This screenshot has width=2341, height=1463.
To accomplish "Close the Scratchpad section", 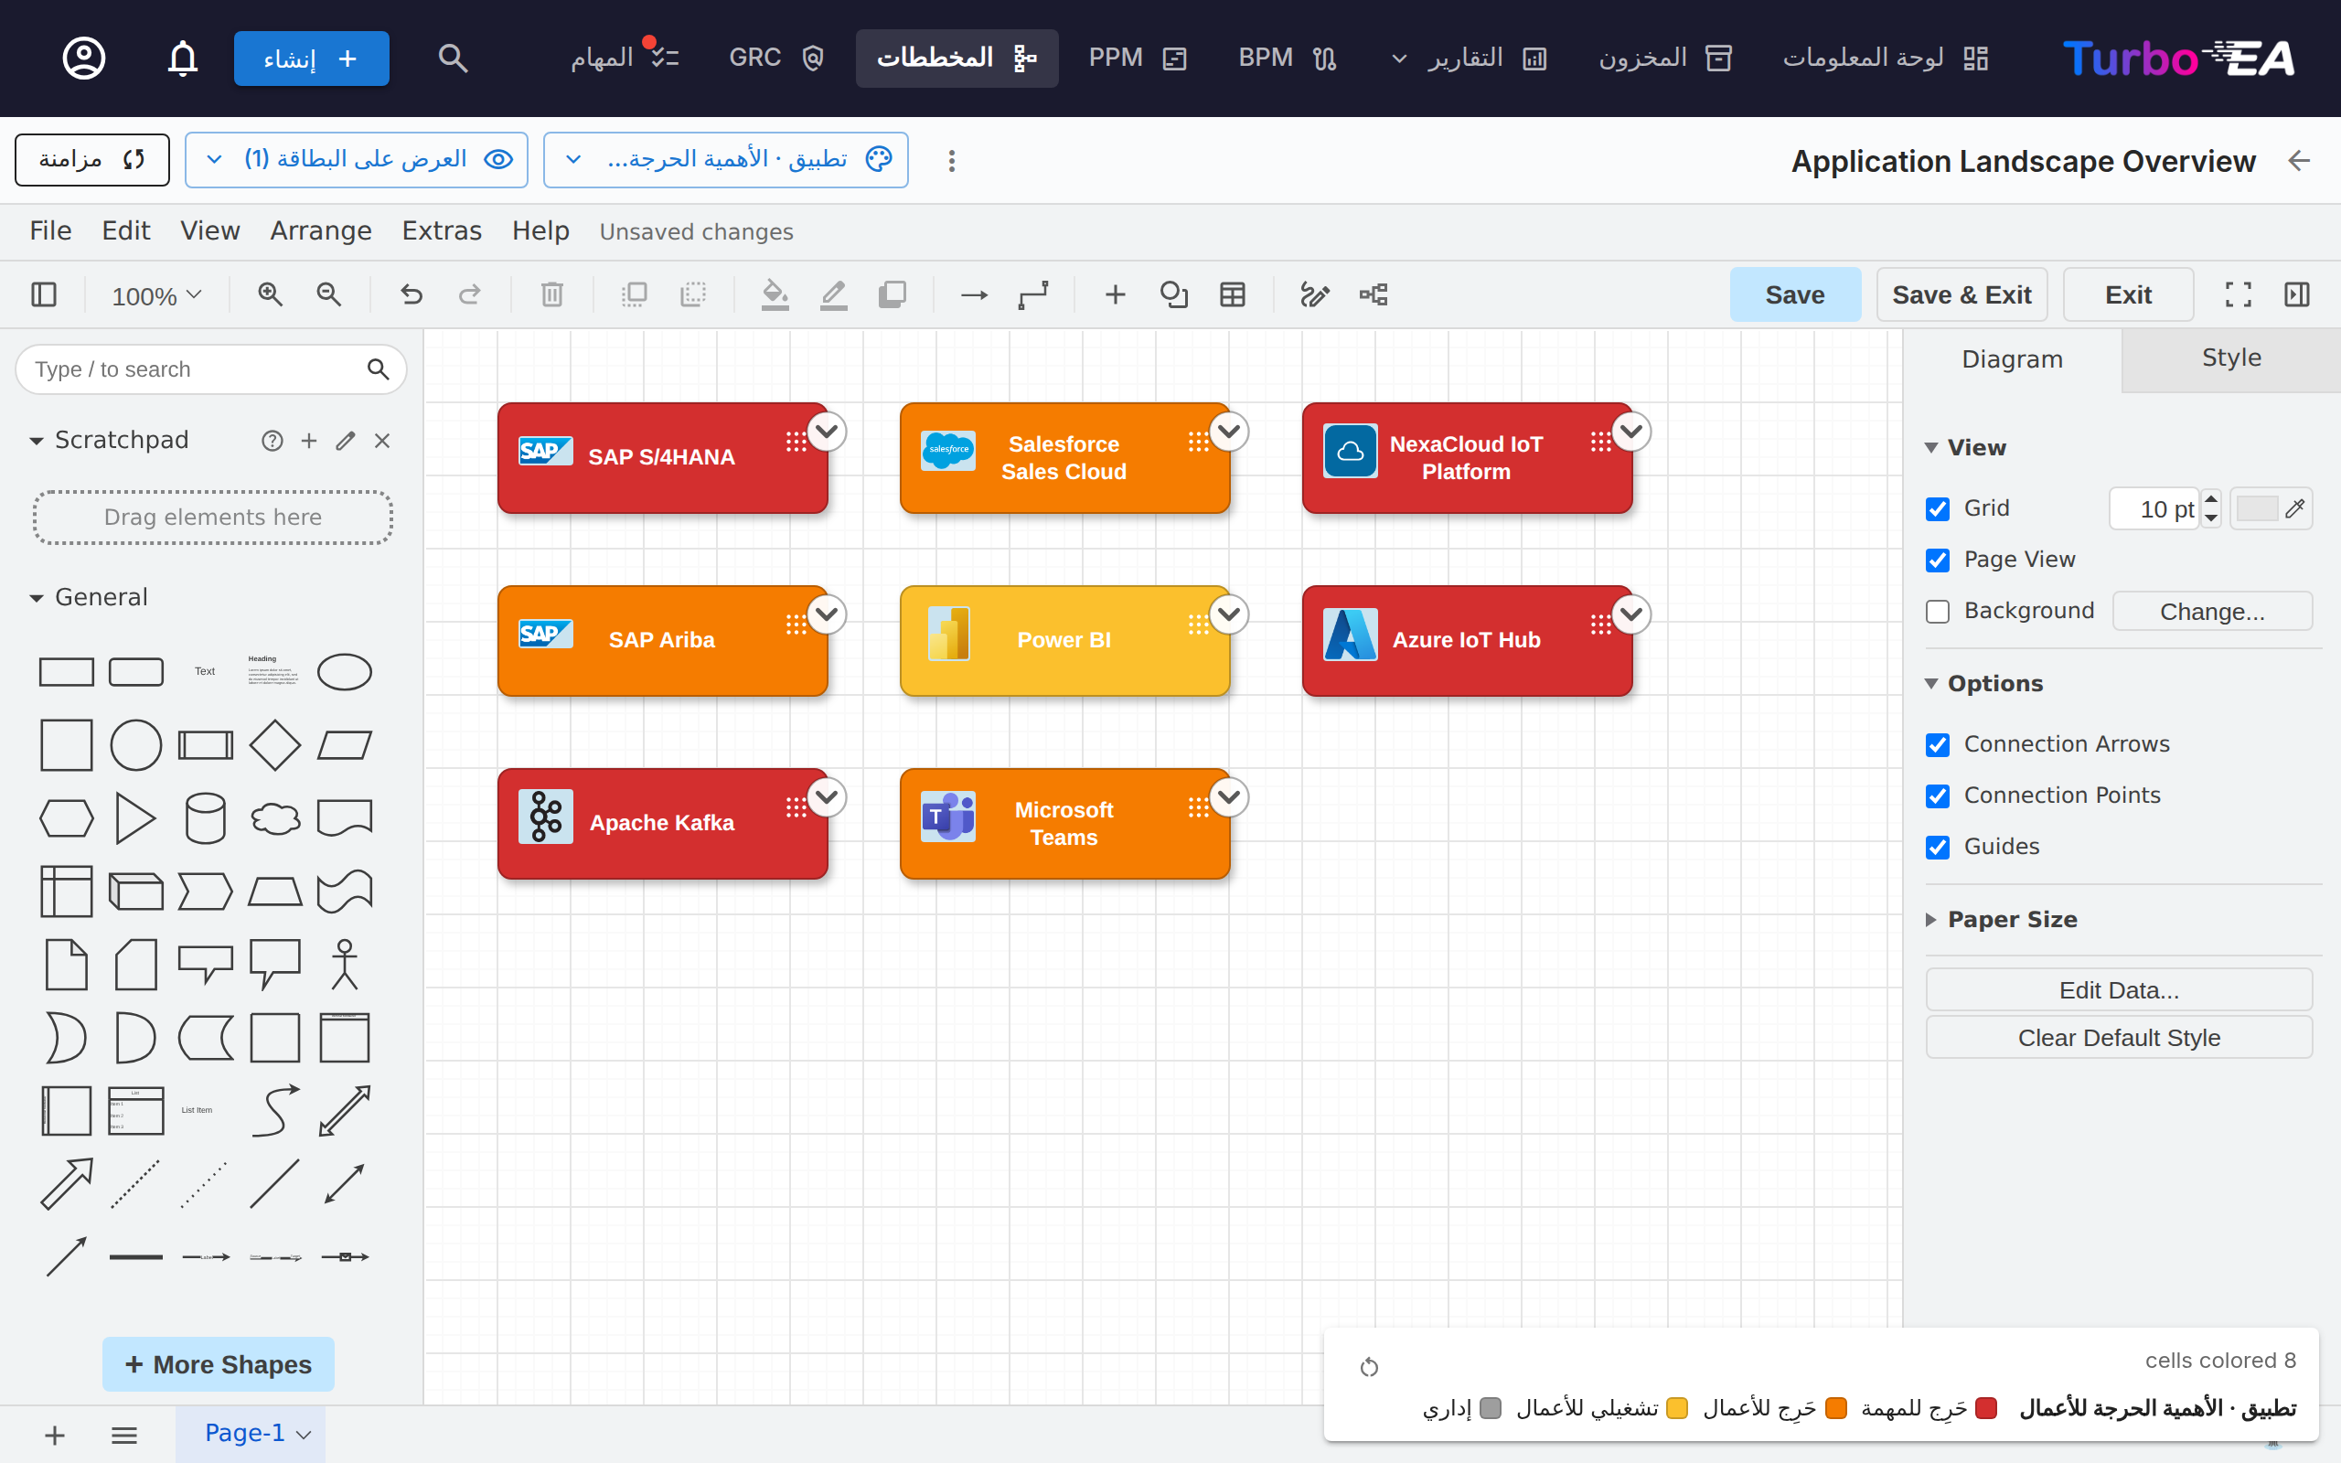I will point(382,442).
